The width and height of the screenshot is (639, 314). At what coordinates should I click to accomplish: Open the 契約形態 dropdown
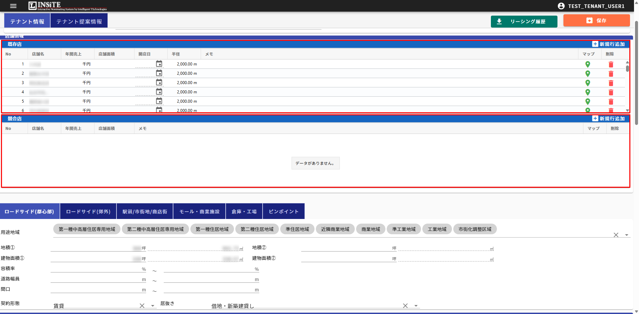coord(153,306)
